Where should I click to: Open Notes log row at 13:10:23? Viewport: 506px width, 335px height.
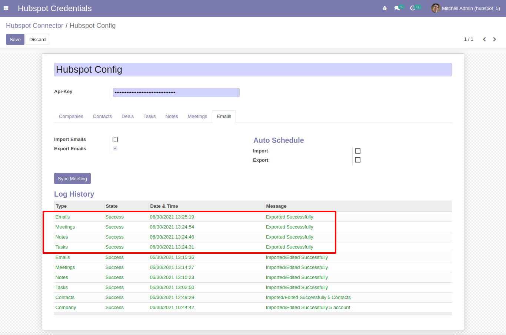coord(253,277)
